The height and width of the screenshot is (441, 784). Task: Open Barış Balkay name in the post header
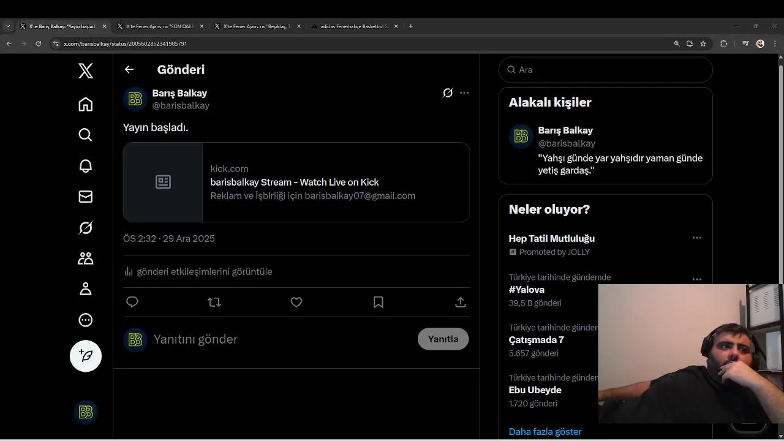tap(179, 93)
